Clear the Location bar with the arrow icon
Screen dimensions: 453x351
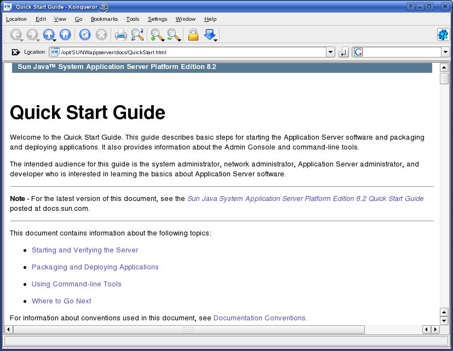[15, 52]
